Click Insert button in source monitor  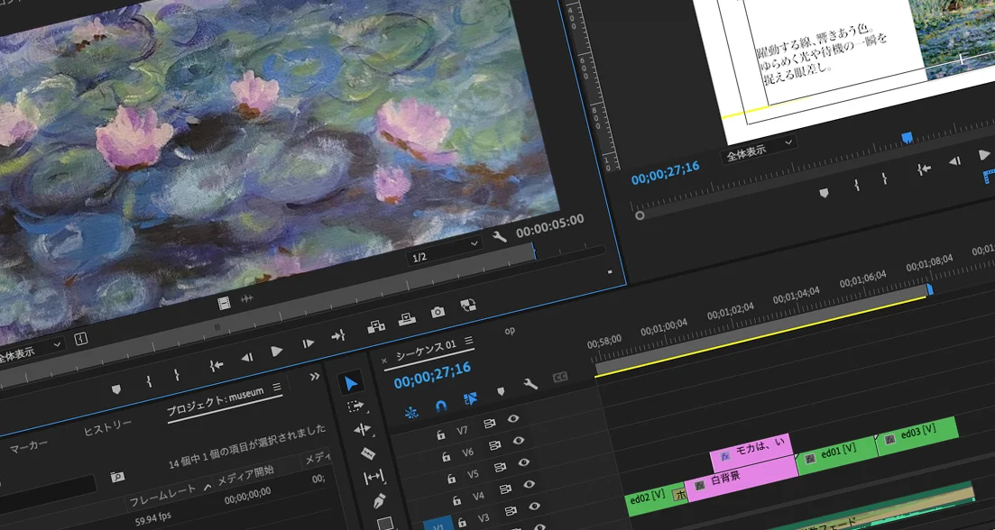(x=376, y=327)
